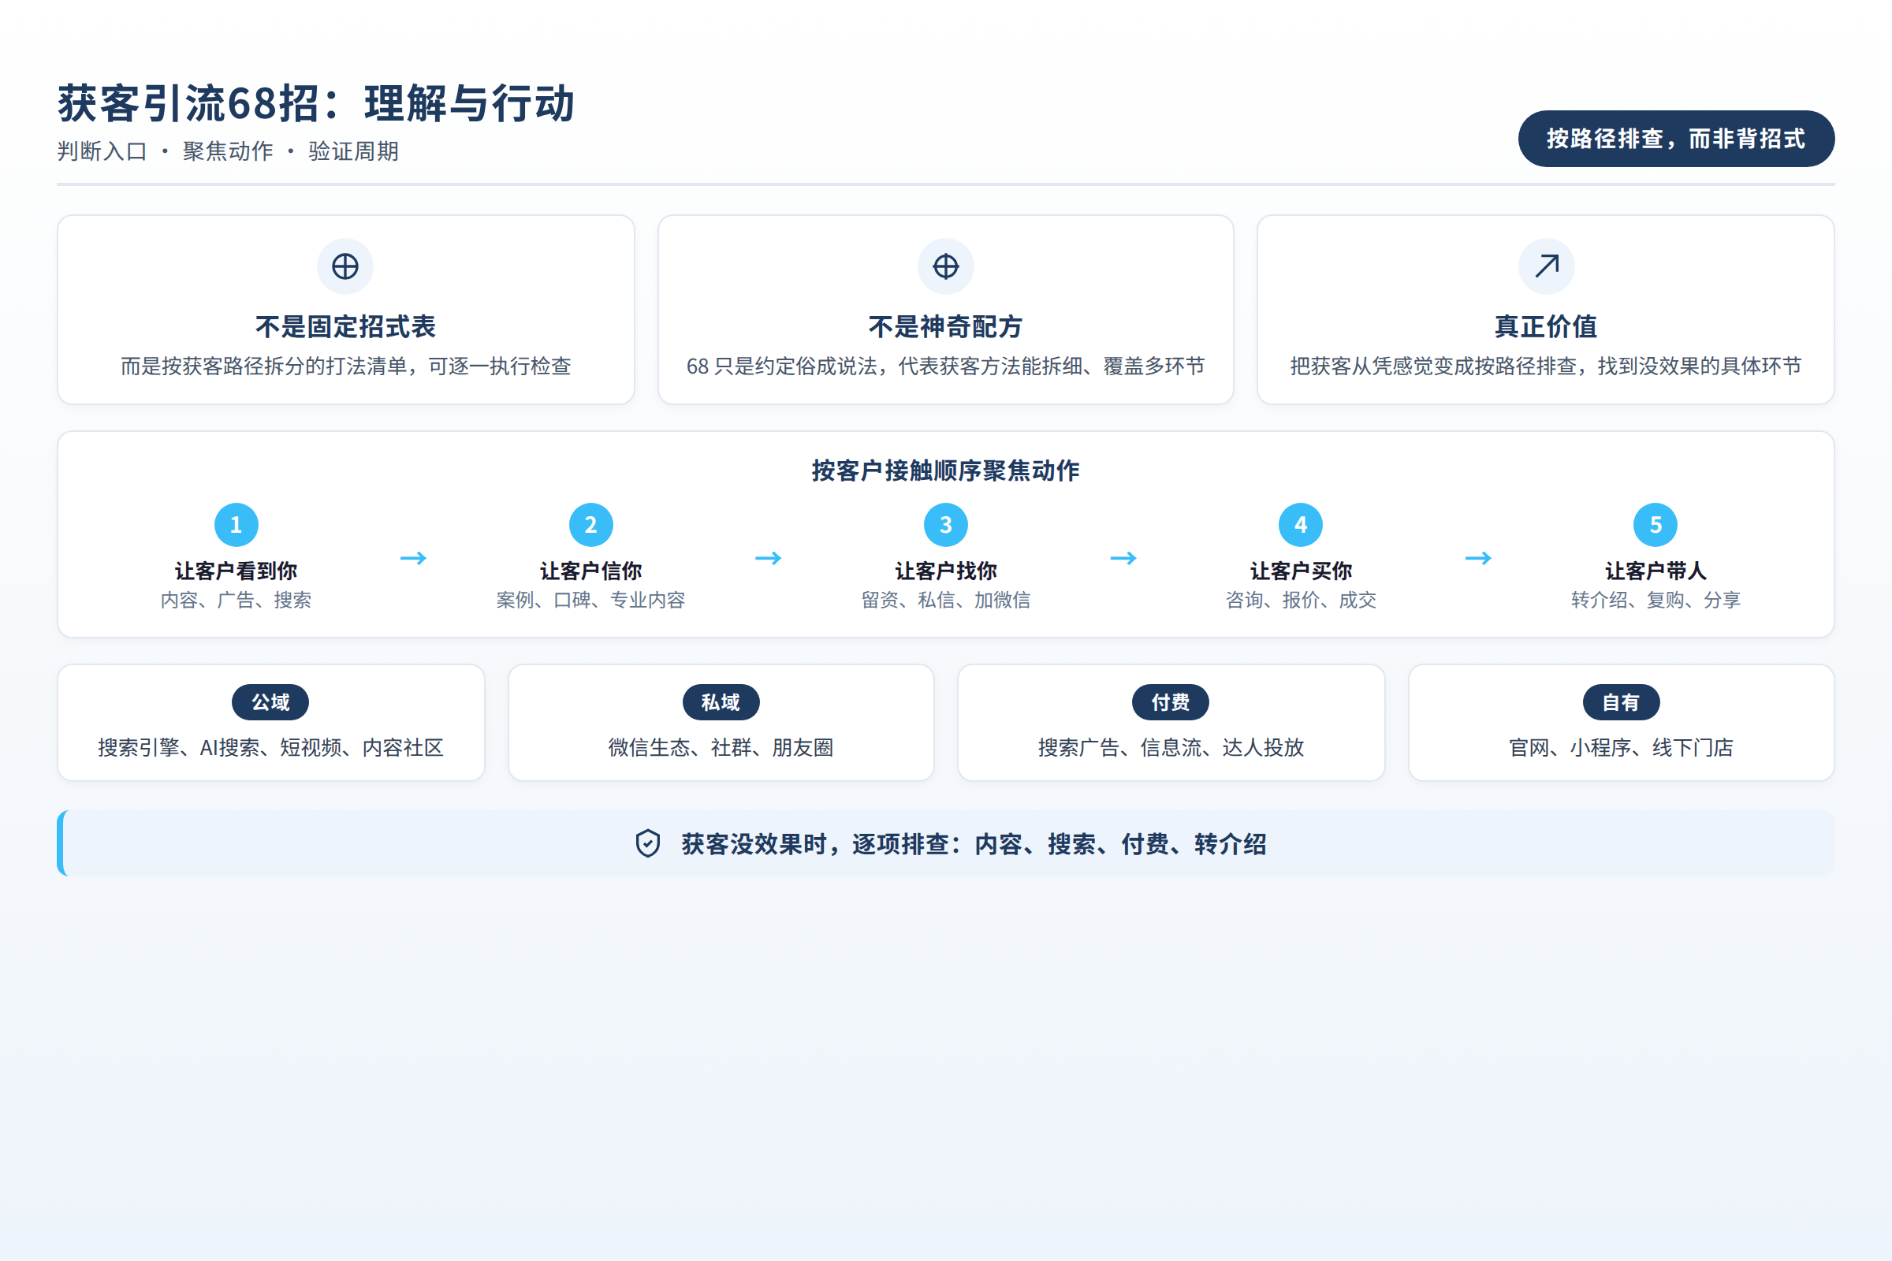The width and height of the screenshot is (1892, 1261).
Task: Click the 按路径排查，而非背招式 pill button
Action: [x=1677, y=139]
